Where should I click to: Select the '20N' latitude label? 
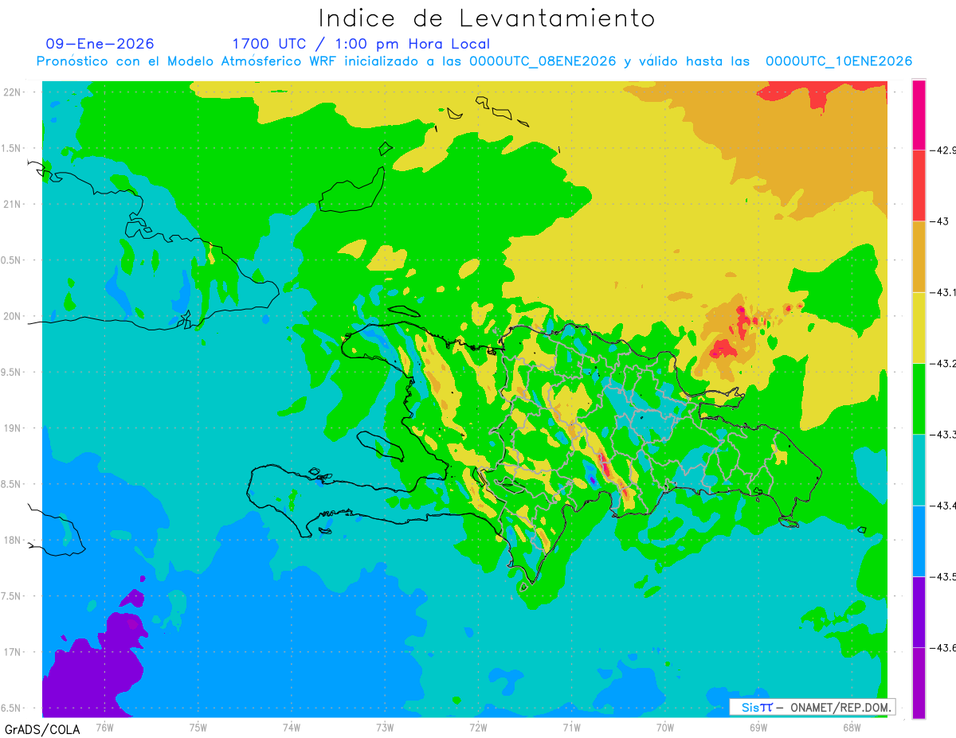coord(13,316)
